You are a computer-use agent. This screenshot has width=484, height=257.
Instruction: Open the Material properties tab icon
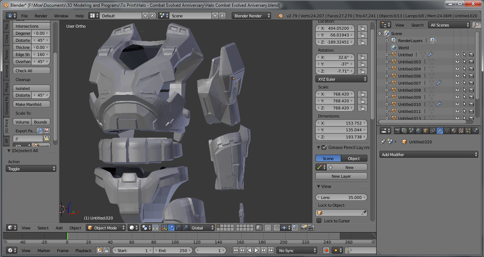(x=454, y=131)
